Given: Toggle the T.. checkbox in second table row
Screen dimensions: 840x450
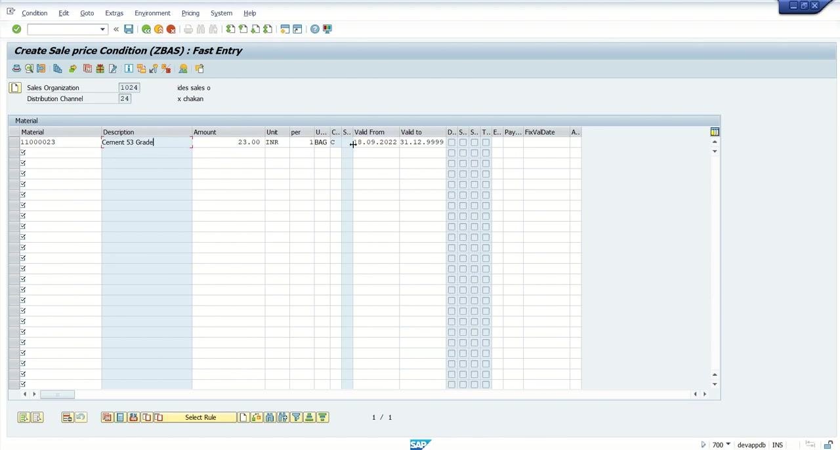Looking at the screenshot, I should (486, 153).
